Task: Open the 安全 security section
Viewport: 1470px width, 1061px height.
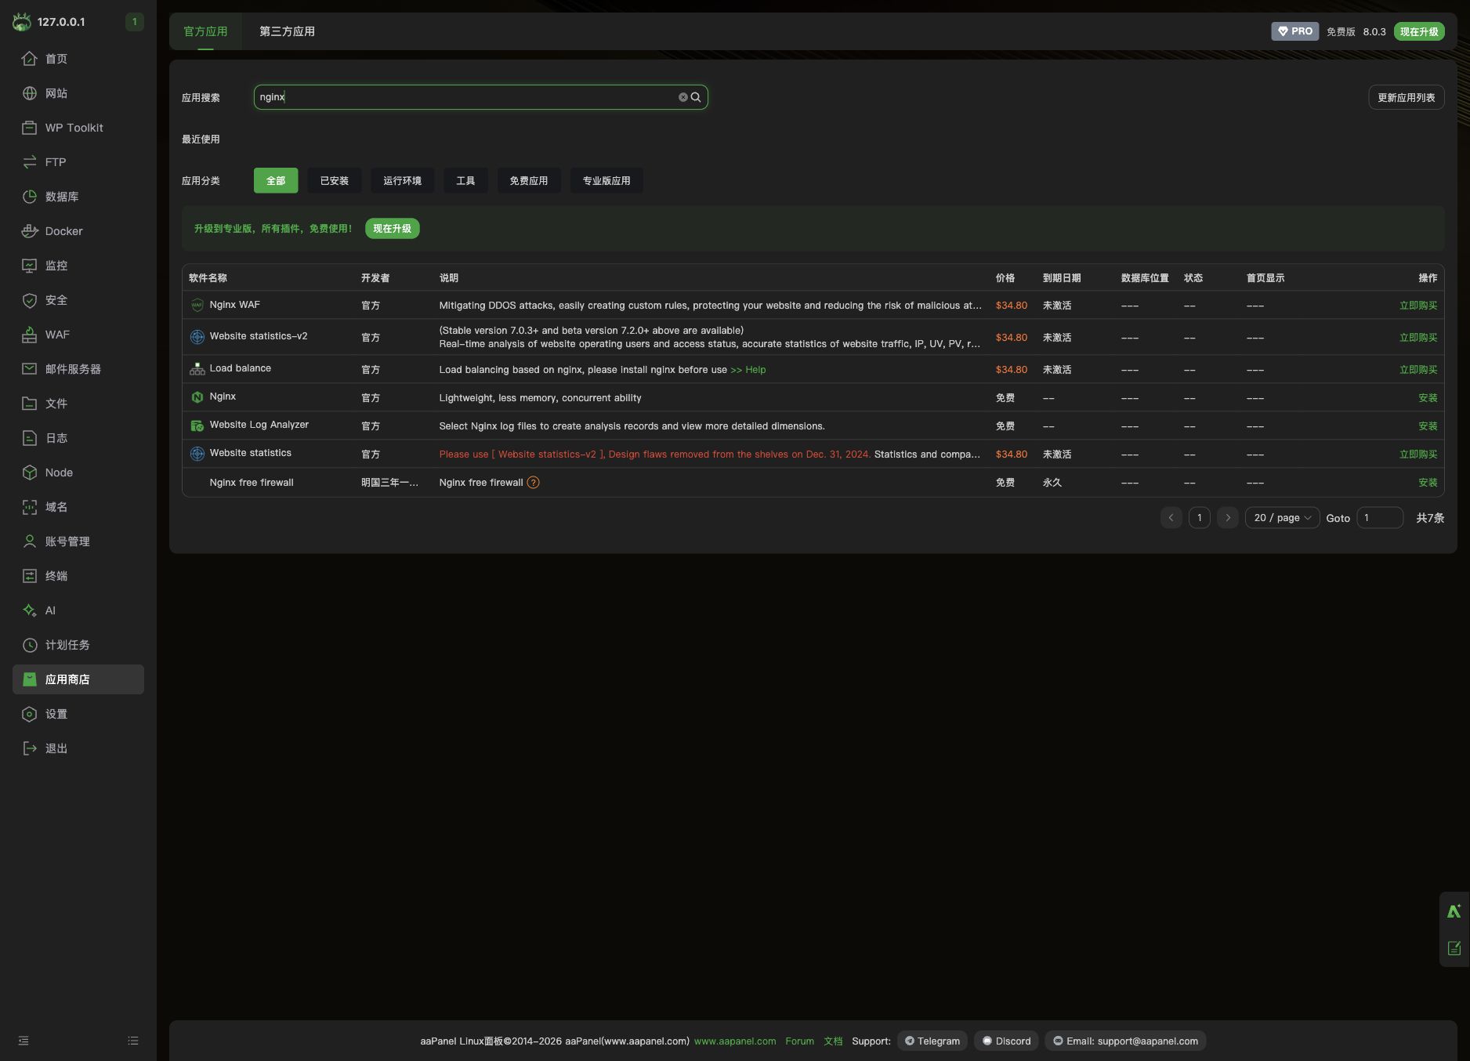Action: tap(78, 300)
